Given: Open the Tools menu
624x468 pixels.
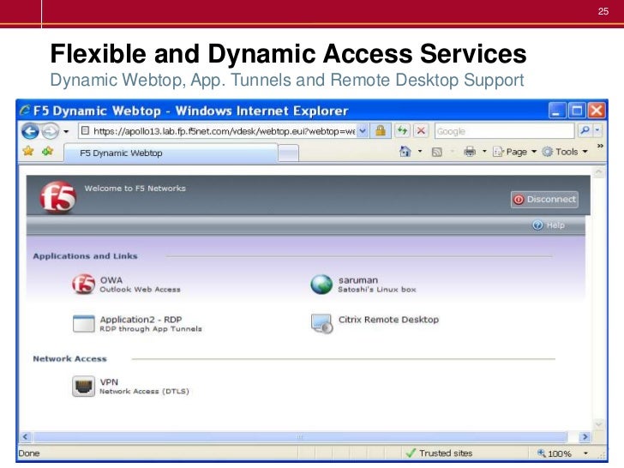Looking at the screenshot, I should [565, 152].
